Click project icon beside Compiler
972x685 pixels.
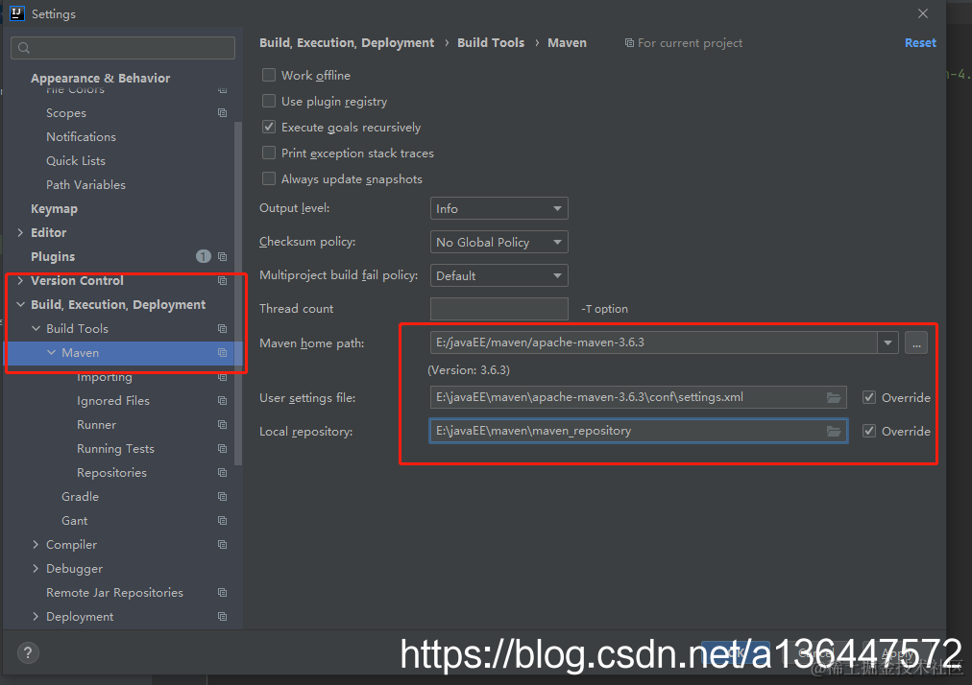pos(223,544)
